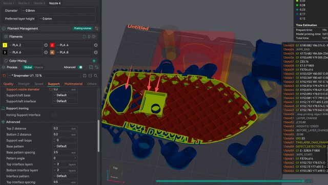Open filament 3 PLA .6 dropdown
328x185 pixels.
[x=25, y=52]
